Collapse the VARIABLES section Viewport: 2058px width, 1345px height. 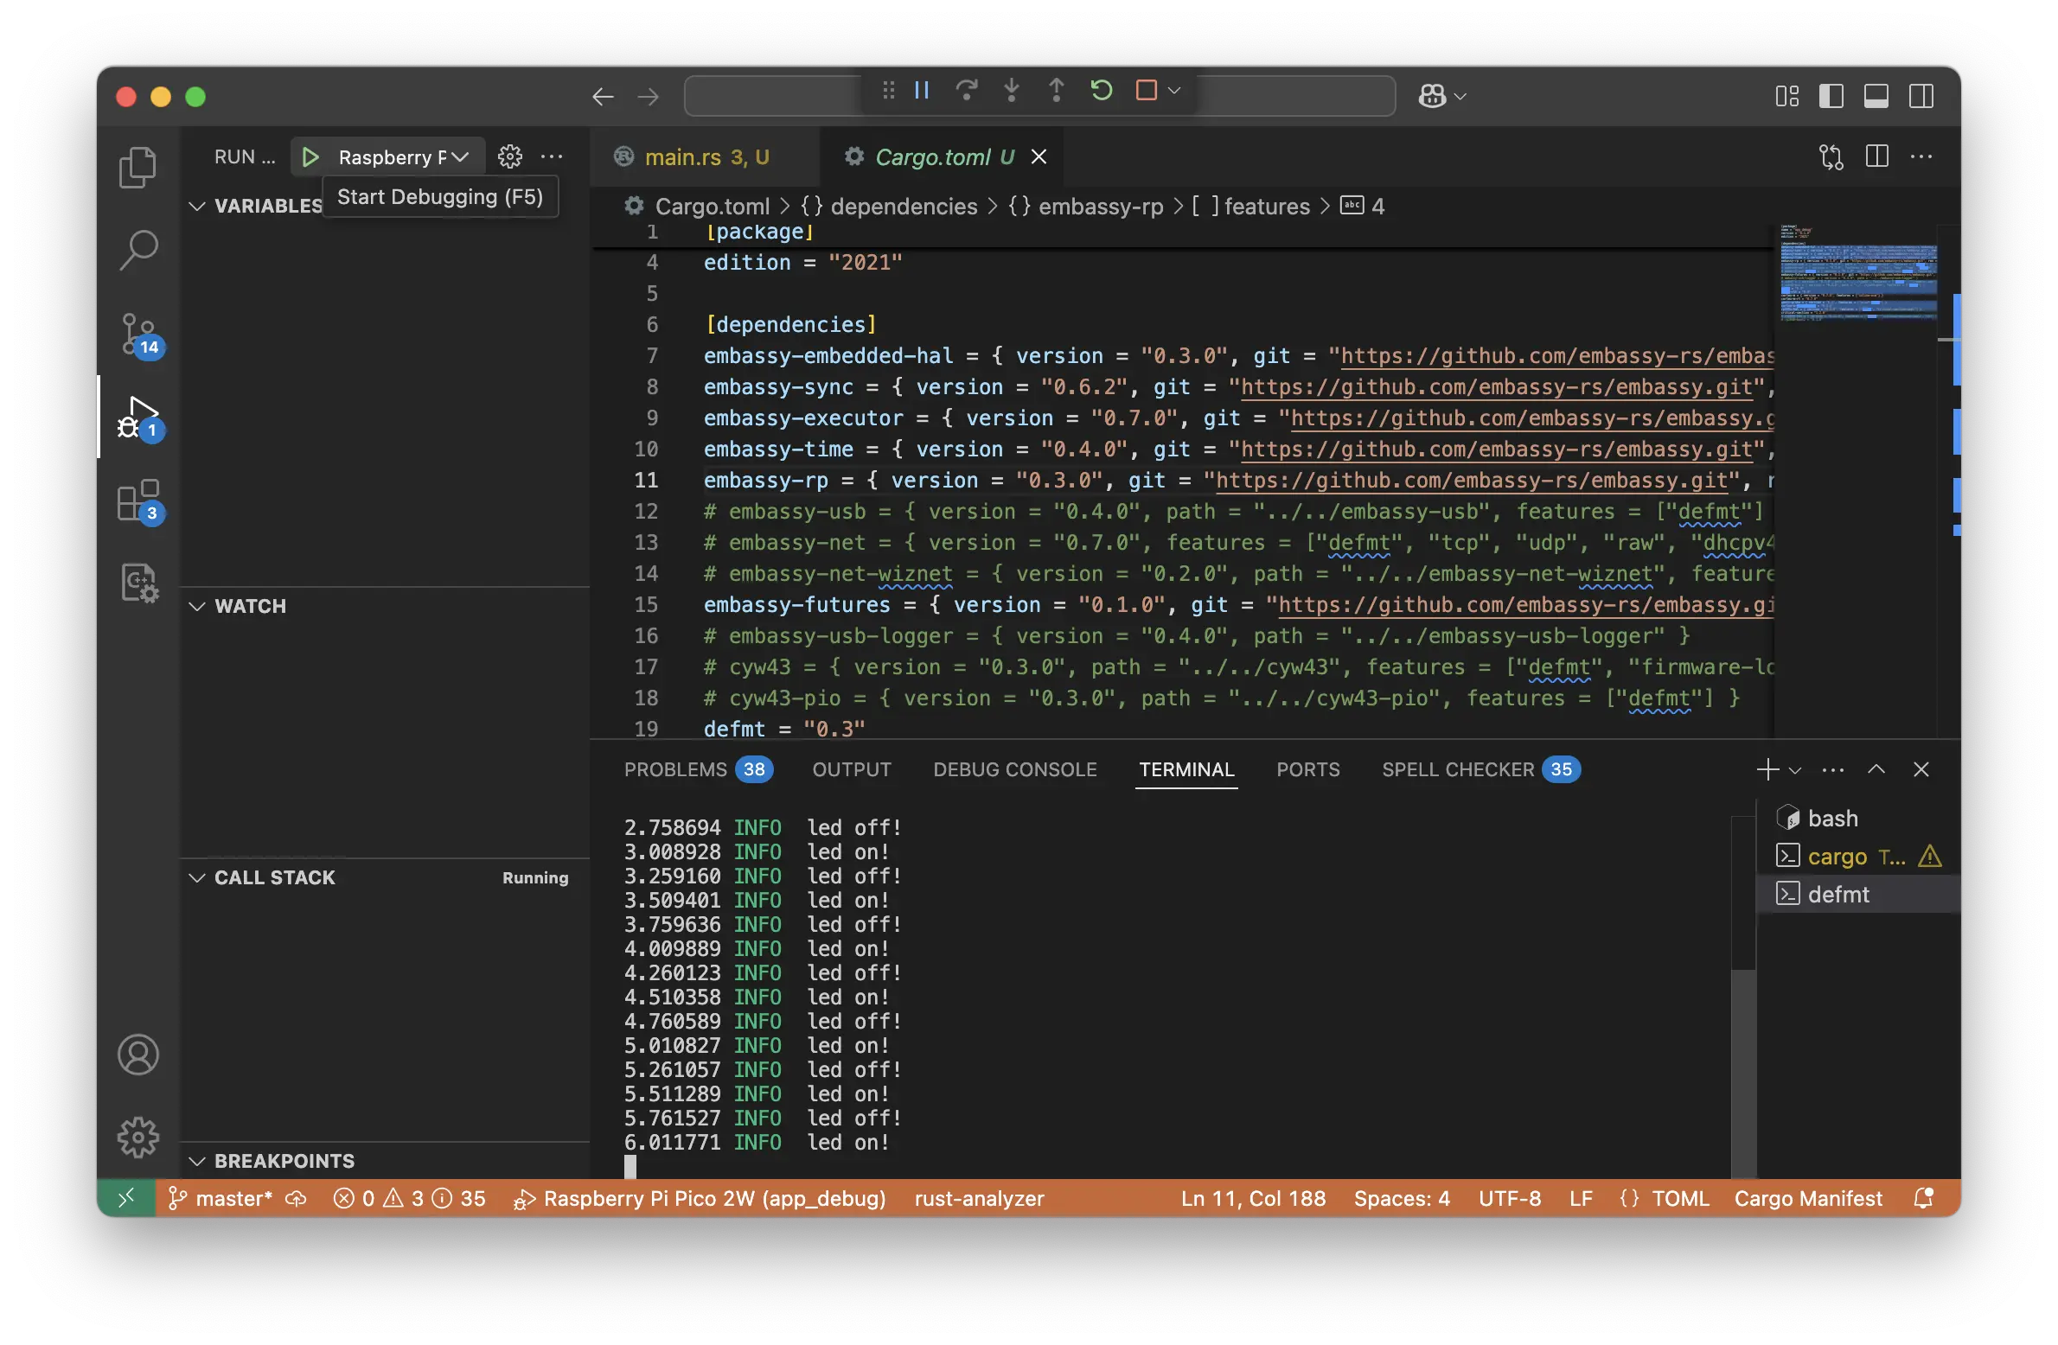coord(197,206)
